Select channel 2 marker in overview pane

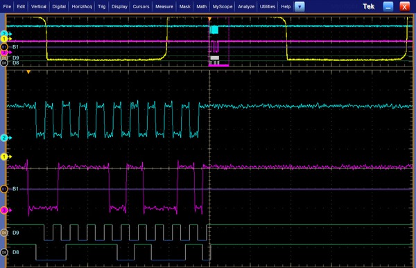tap(4, 34)
